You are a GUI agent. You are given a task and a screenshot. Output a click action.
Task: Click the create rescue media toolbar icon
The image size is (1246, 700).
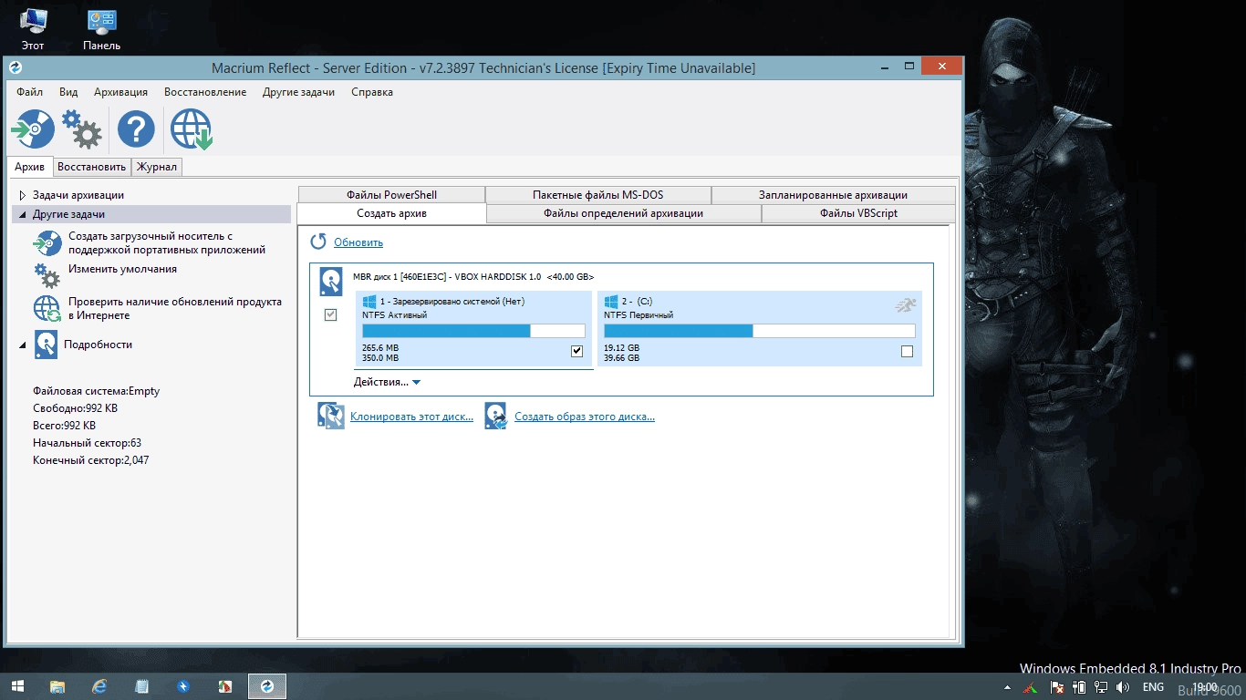(32, 129)
